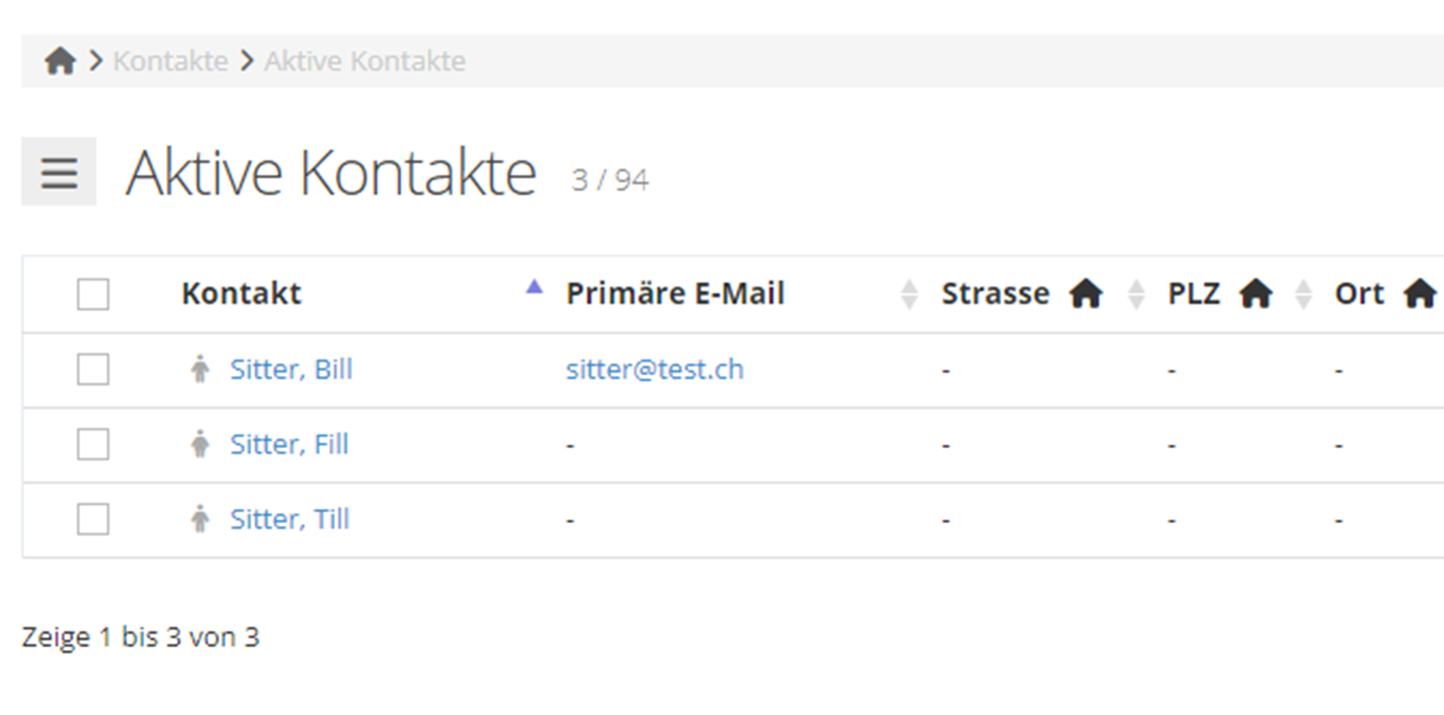This screenshot has width=1444, height=715.
Task: Click the home icon in breadcrumb
Action: tap(60, 61)
